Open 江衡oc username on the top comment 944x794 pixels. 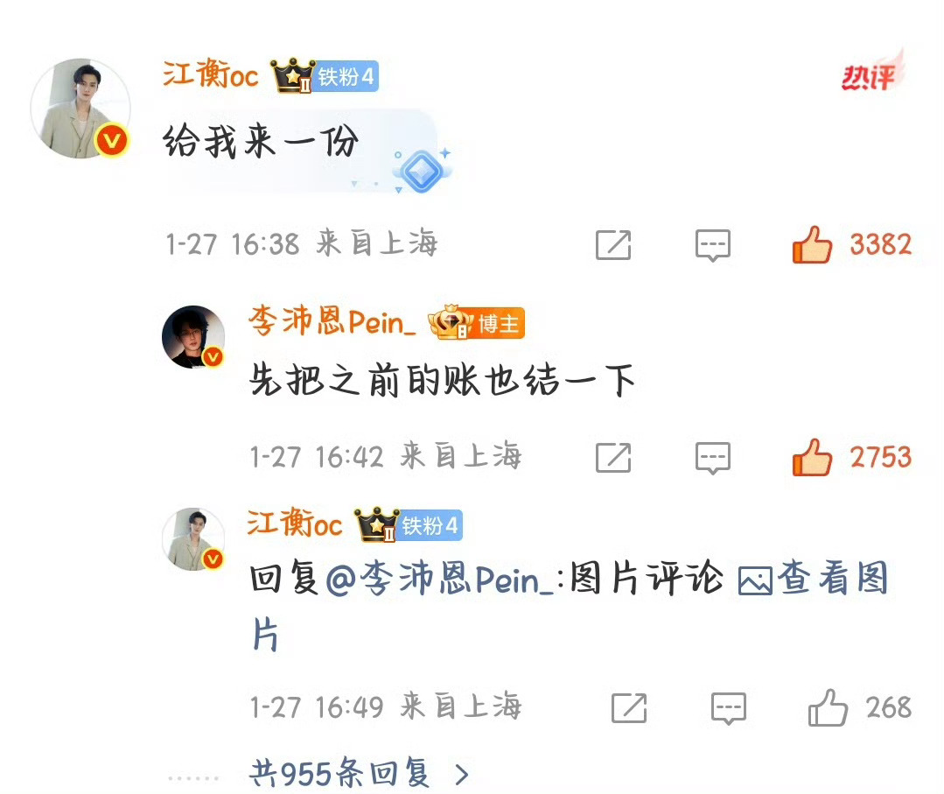(210, 74)
